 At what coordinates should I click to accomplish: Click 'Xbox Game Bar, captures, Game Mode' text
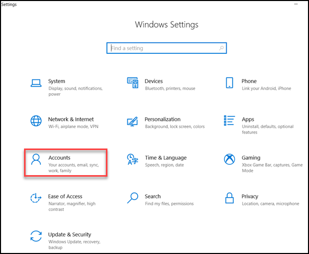pos(272,168)
